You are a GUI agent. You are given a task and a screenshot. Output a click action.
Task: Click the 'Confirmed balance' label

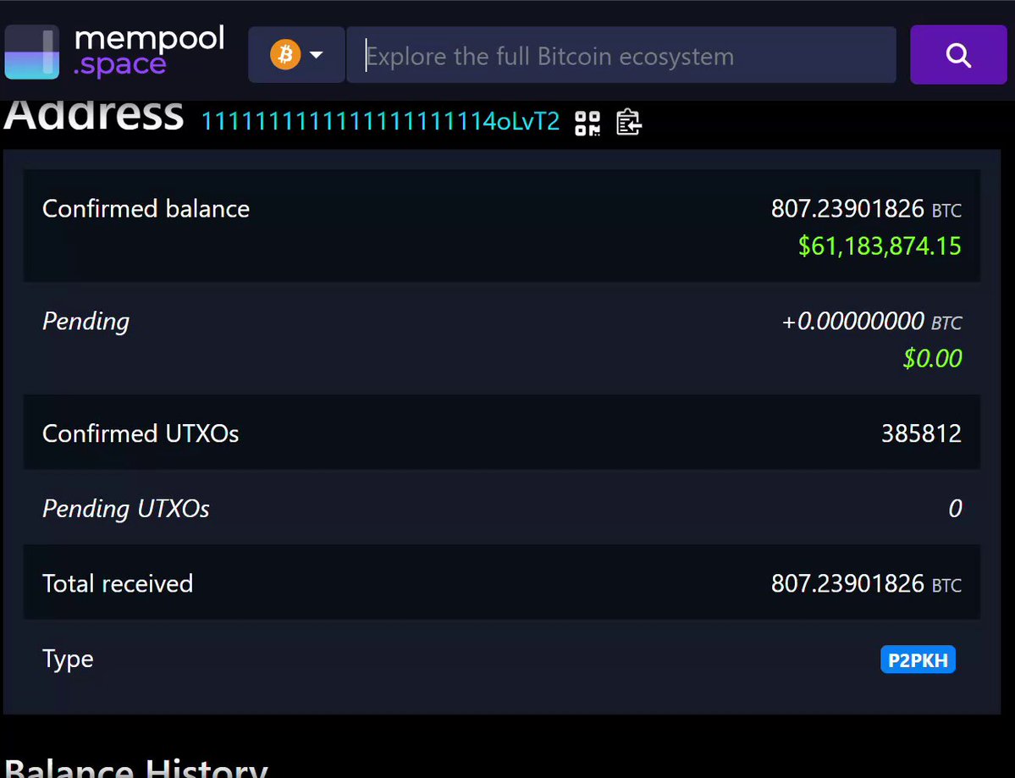146,208
